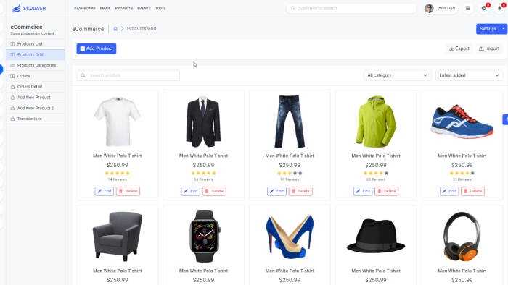Click the Skodash logo icon
This screenshot has width=508, height=285.
16,8
